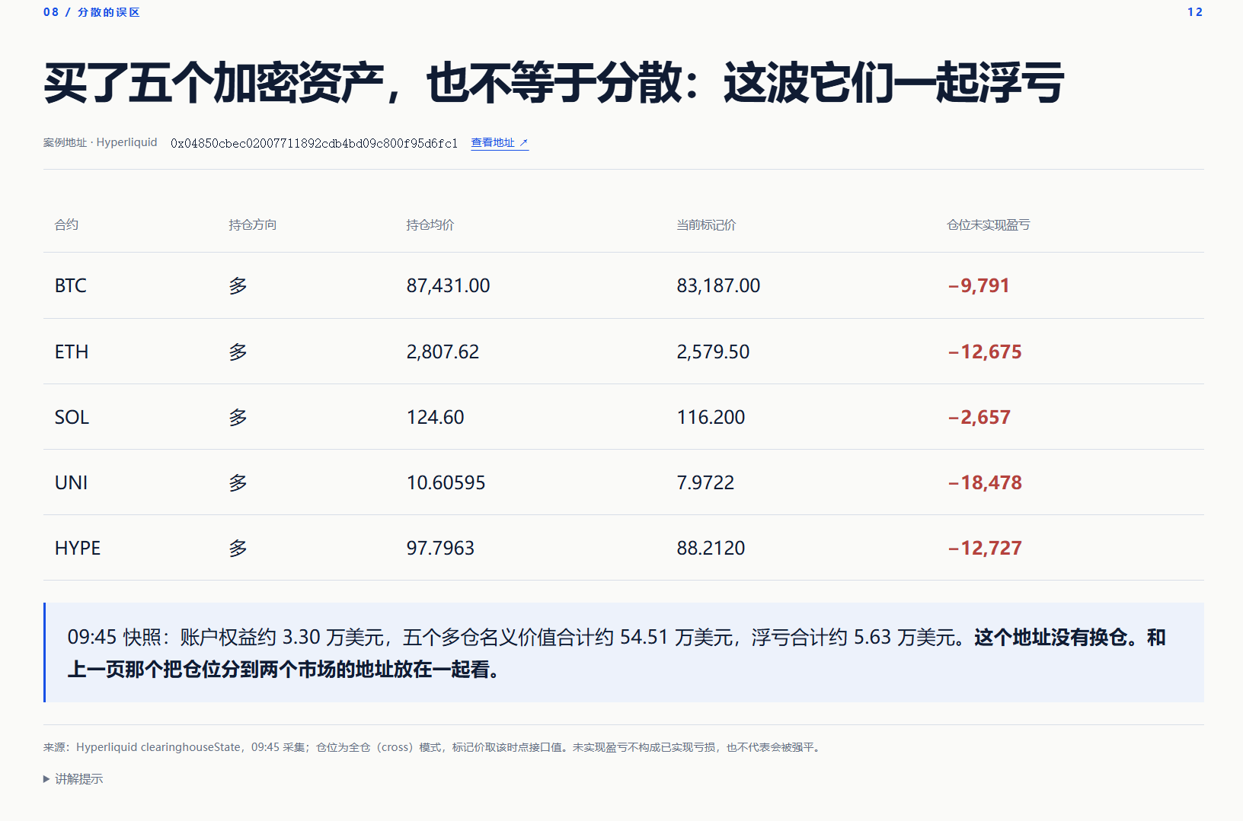Click UNI mark price 7.9722

705,482
